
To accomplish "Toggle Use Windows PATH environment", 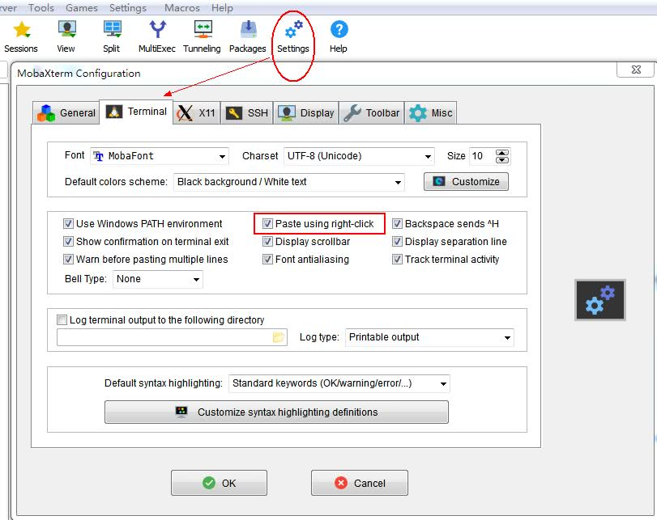I will pyautogui.click(x=68, y=224).
